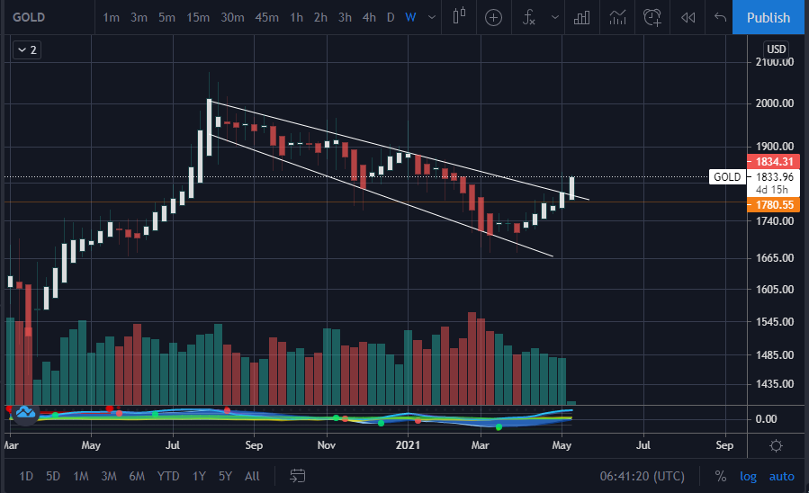The width and height of the screenshot is (809, 493).
Task: Set date range to 1M
Action: coord(81,476)
